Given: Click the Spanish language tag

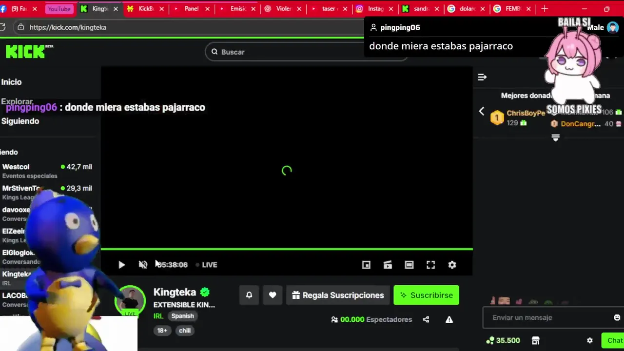Looking at the screenshot, I should 182,316.
